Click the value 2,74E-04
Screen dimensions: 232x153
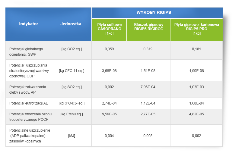coord(109,103)
